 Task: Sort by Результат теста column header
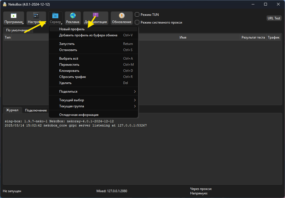[x=253, y=37]
